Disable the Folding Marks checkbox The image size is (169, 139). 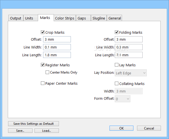(117, 32)
